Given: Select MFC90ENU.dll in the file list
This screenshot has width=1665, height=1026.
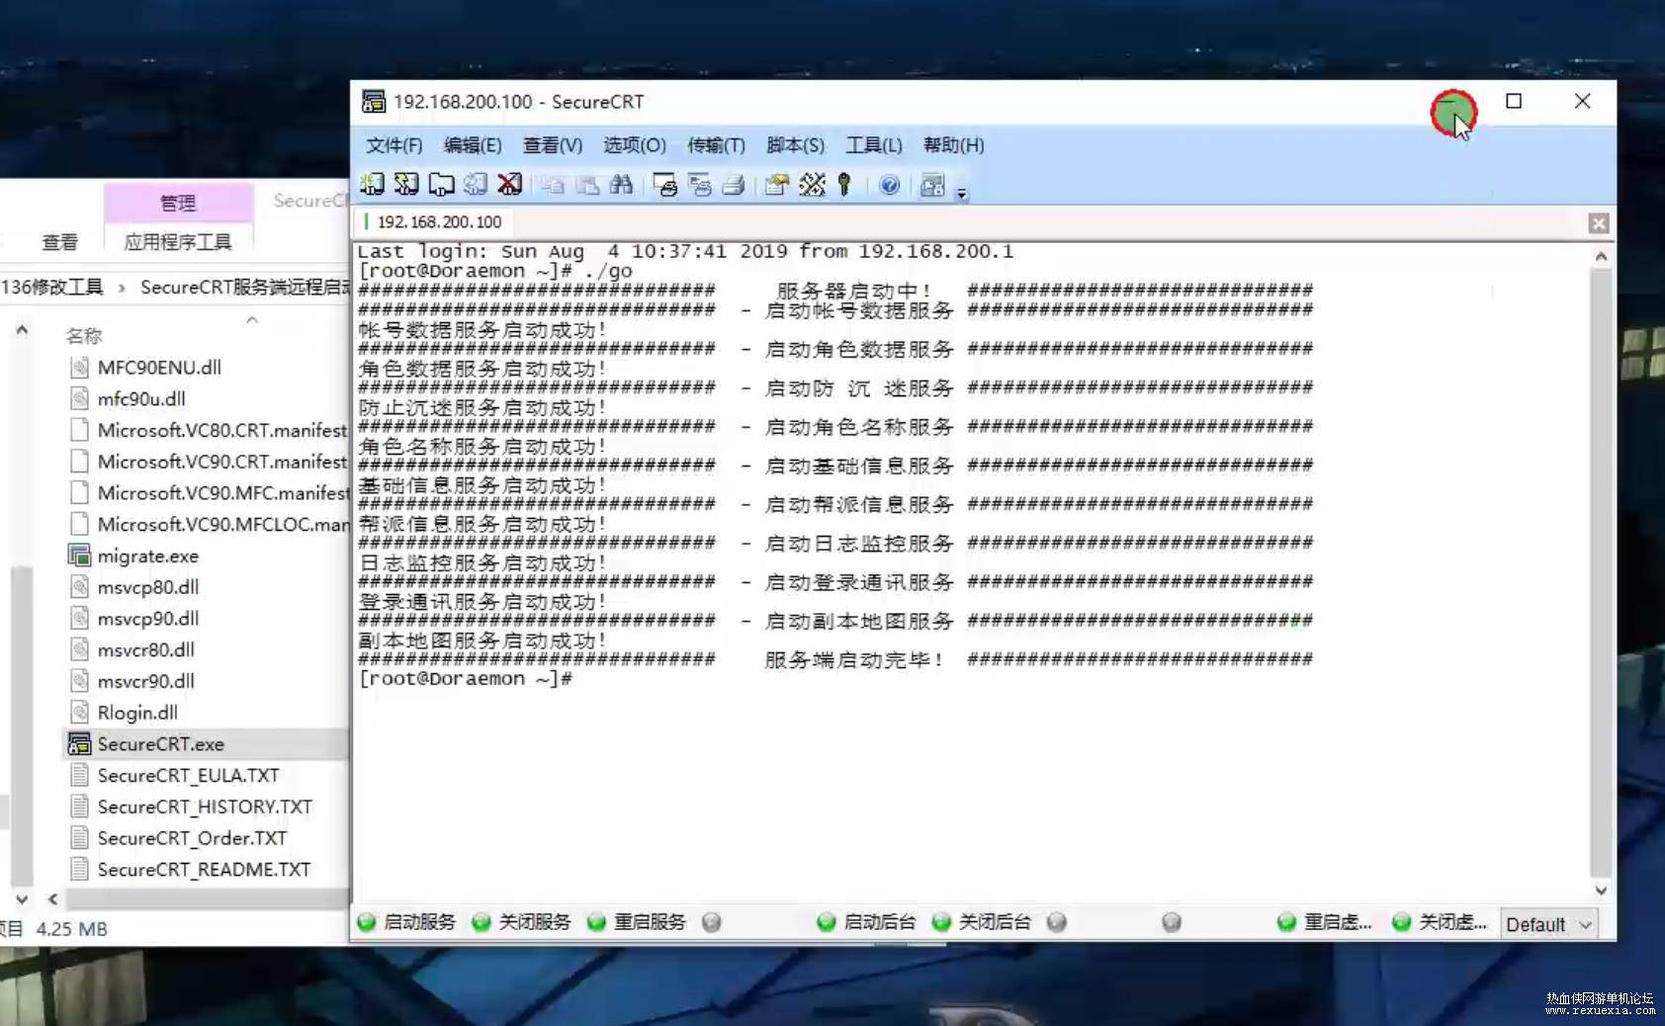Looking at the screenshot, I should click(145, 368).
